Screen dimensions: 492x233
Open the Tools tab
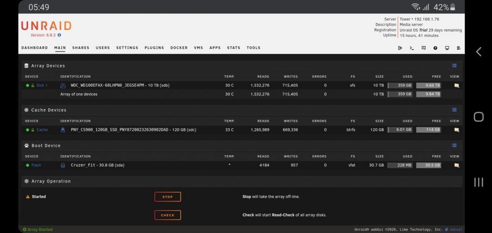[x=253, y=48]
